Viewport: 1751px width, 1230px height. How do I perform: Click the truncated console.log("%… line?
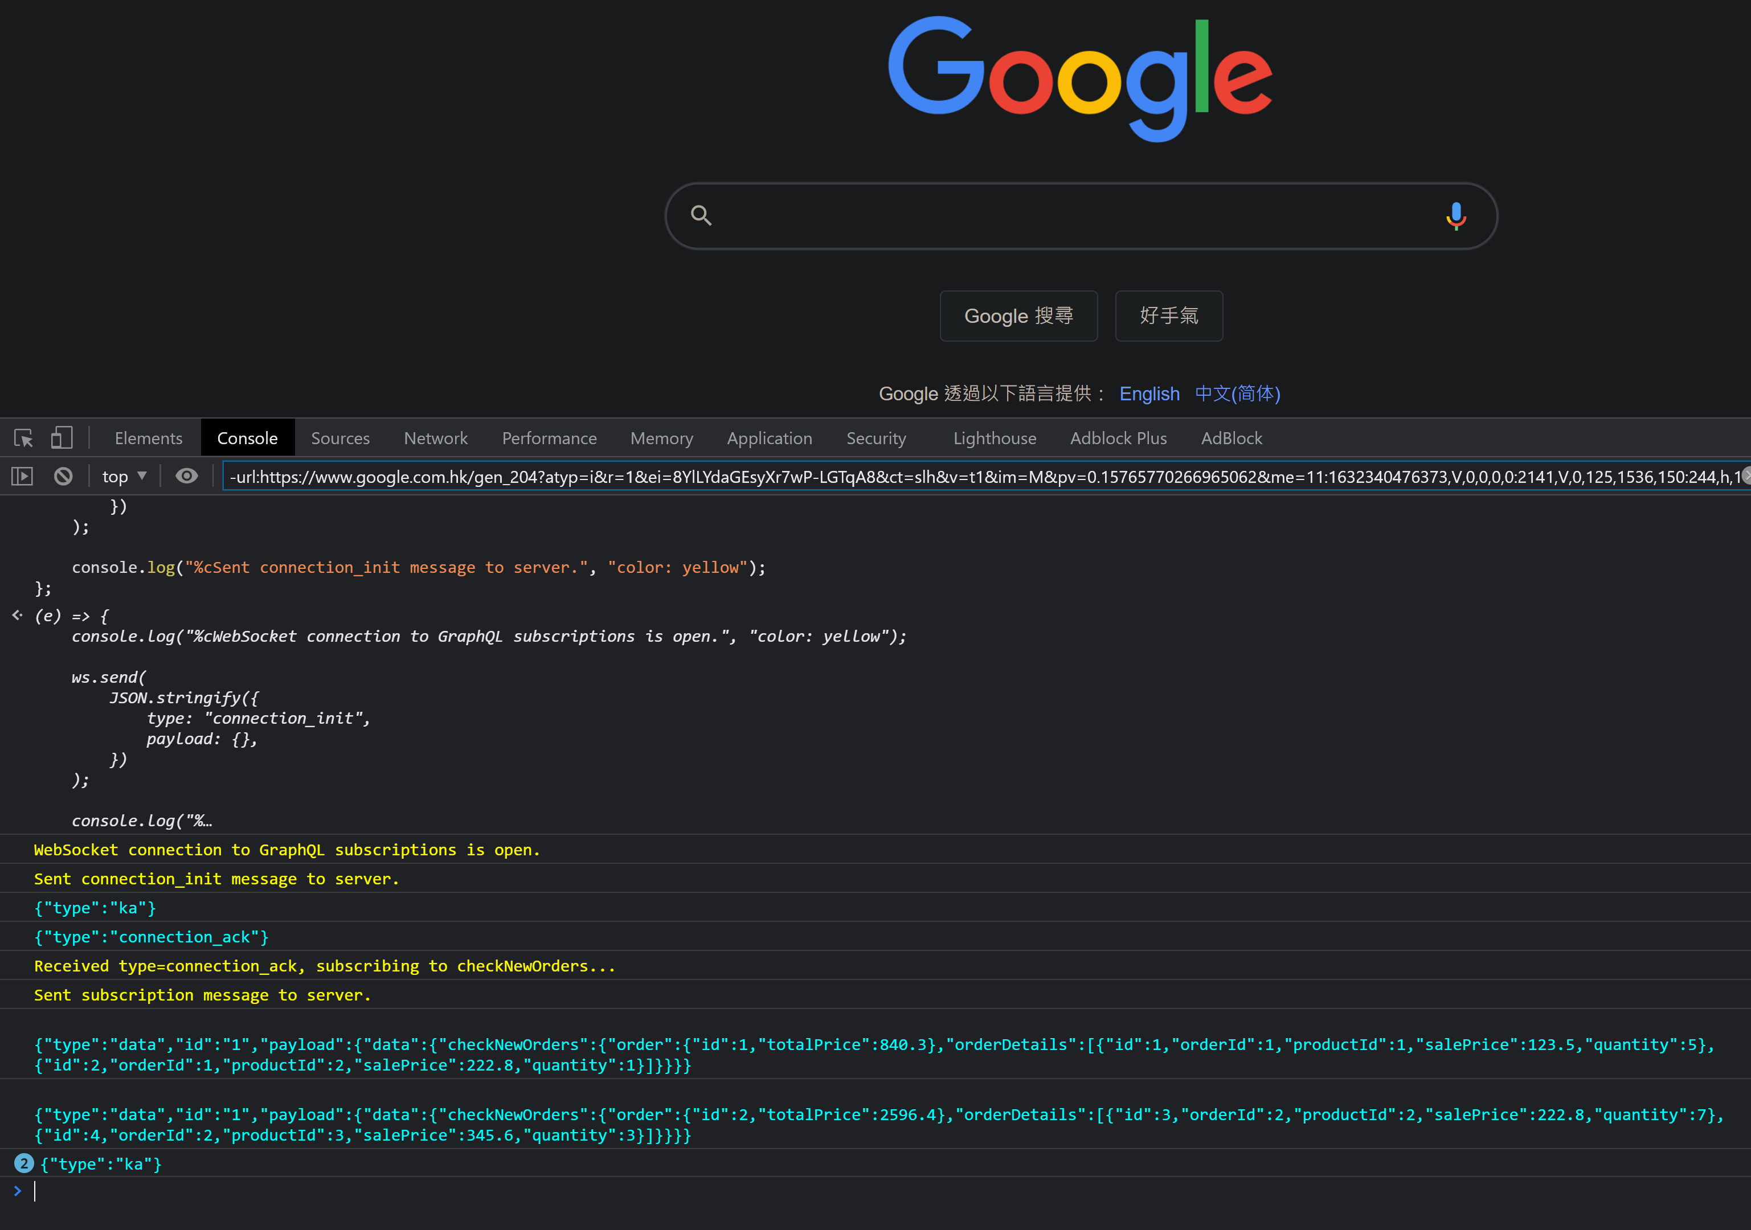pos(142,821)
